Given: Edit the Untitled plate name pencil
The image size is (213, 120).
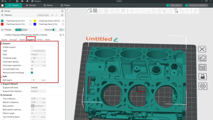Looking at the screenshot, I should pos(116,39).
